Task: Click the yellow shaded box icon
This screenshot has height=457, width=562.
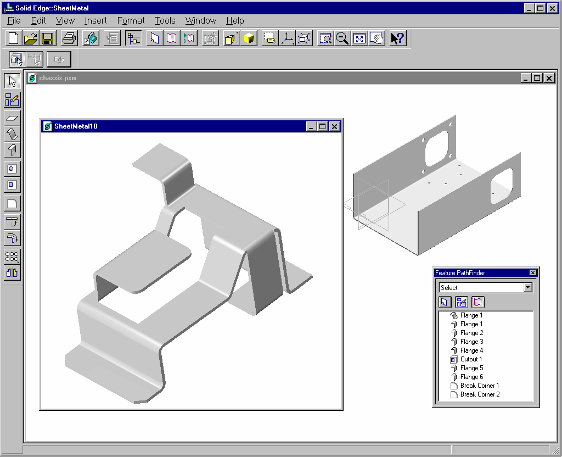Action: 232,38
